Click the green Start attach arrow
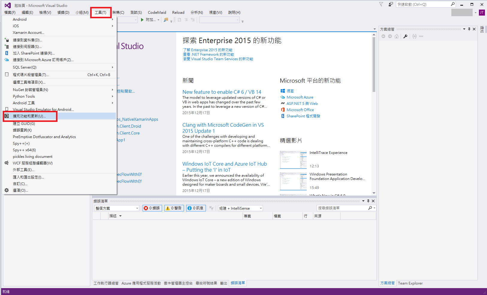 (142, 20)
